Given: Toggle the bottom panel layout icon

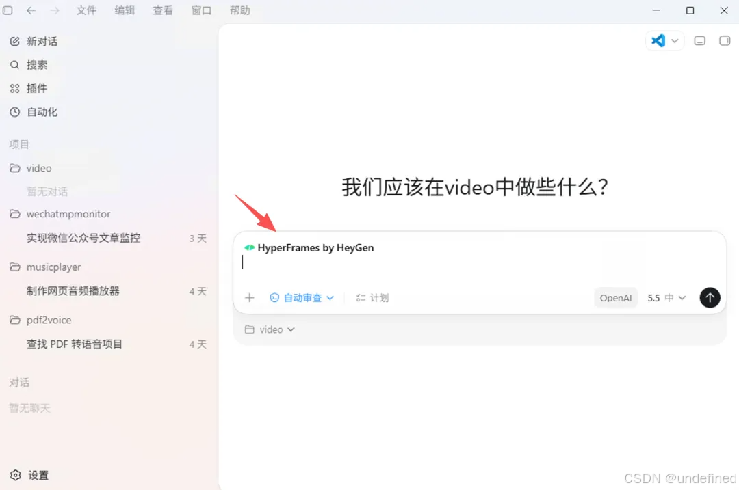Looking at the screenshot, I should [700, 41].
